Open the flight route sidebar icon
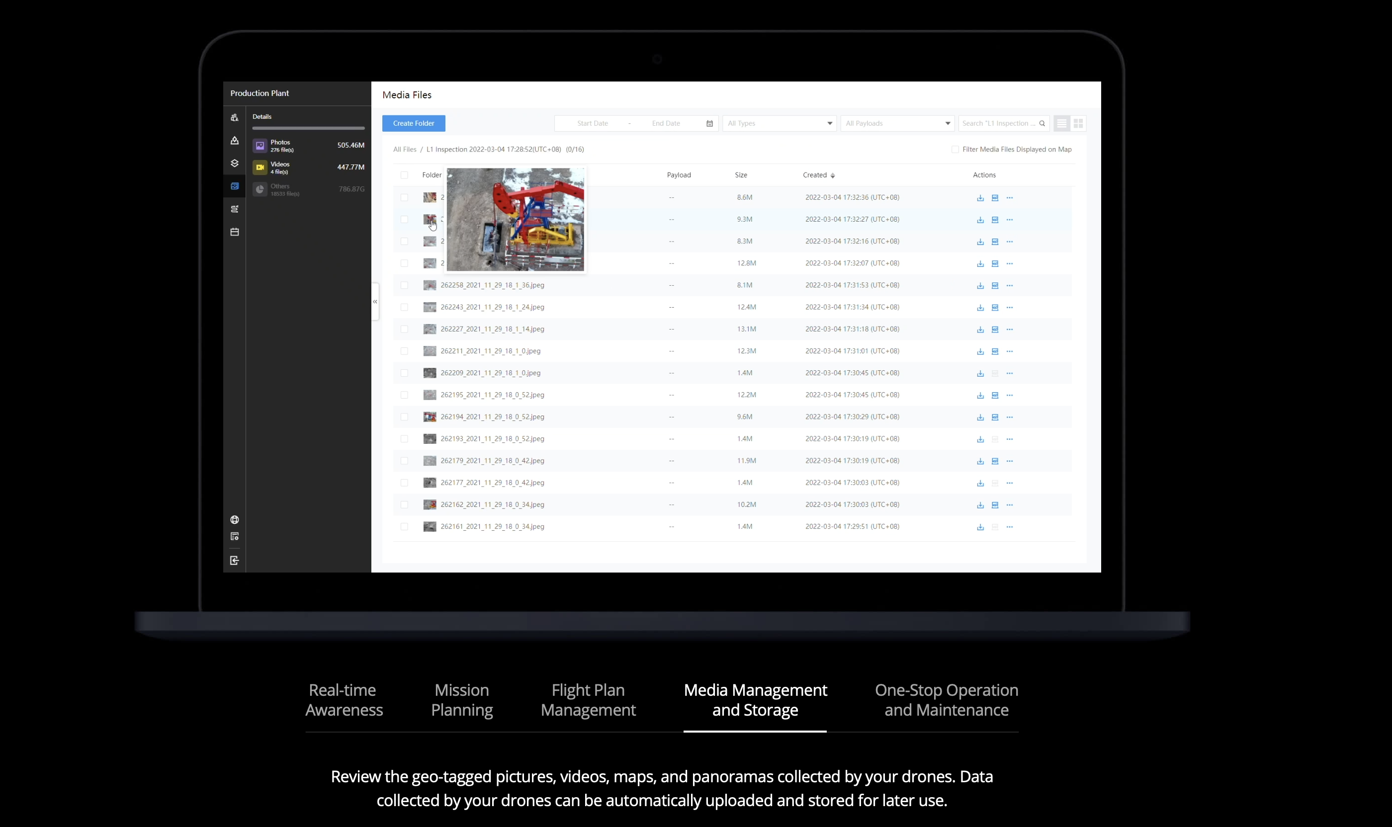Image resolution: width=1392 pixels, height=827 pixels. [235, 209]
